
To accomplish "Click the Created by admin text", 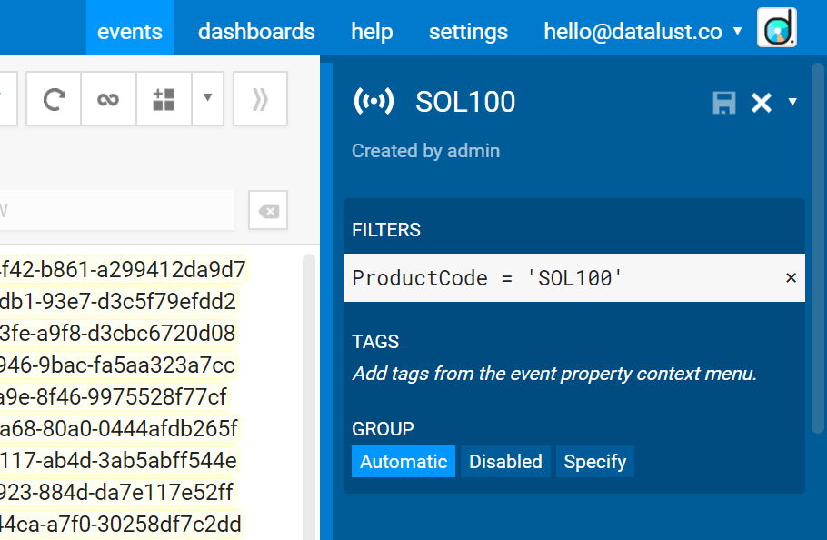I will click(425, 151).
